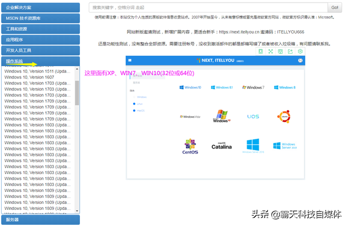
Task: Select the Windows 8.1 logo tile
Action: (222, 87)
